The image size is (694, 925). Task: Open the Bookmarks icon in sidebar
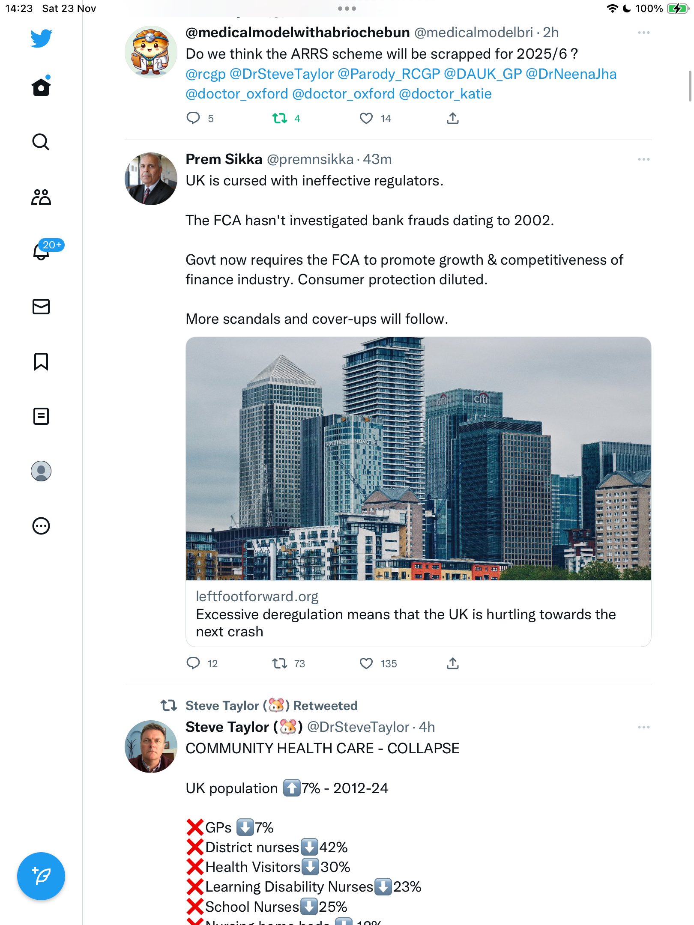[41, 361]
